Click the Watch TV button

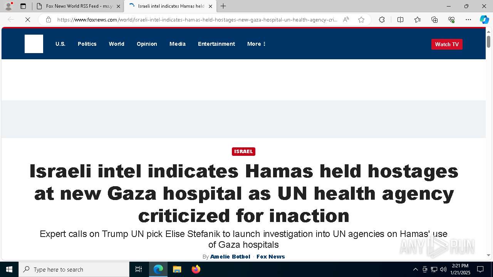point(447,44)
